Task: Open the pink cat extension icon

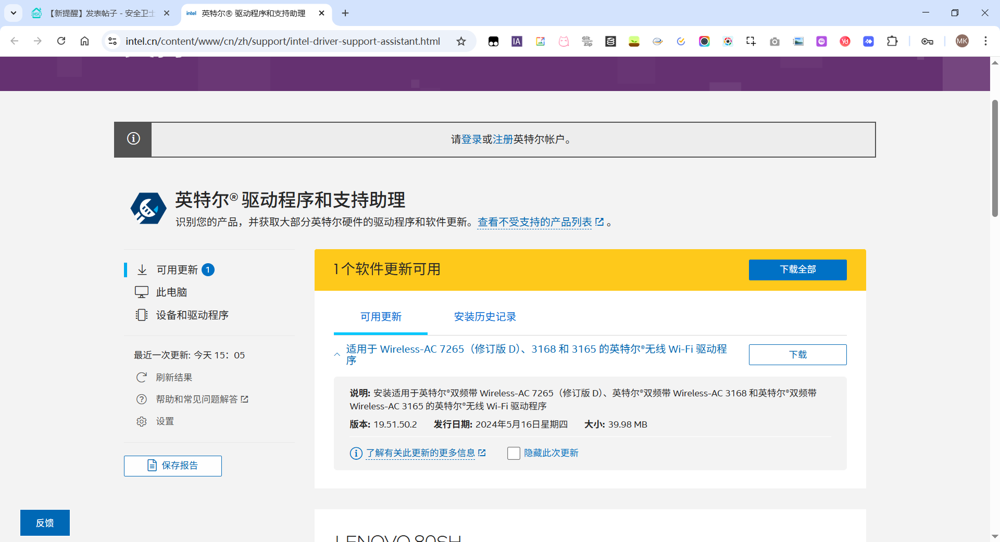Action: click(564, 42)
